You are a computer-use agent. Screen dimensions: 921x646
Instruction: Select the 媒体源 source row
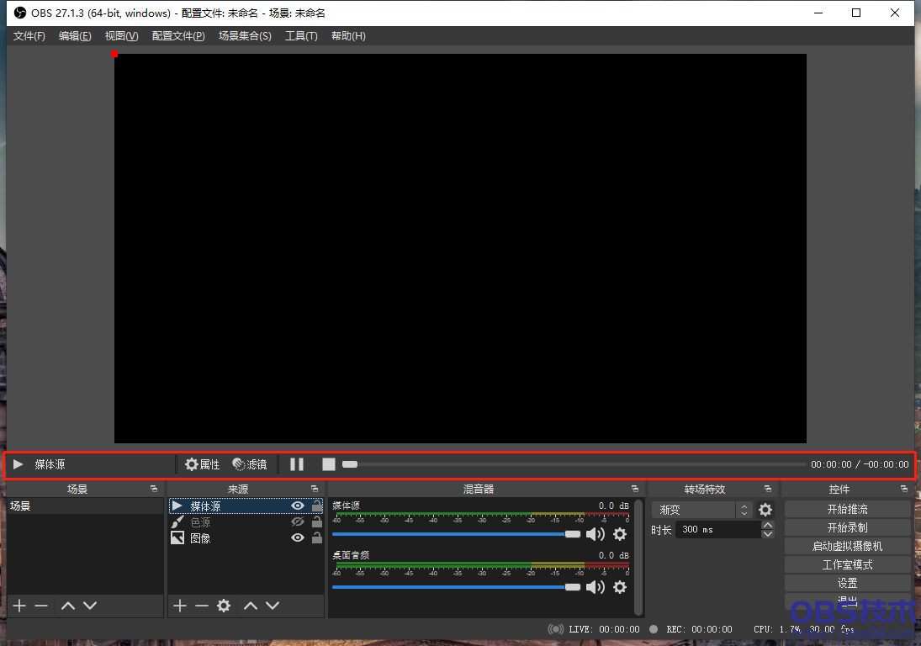coord(246,506)
